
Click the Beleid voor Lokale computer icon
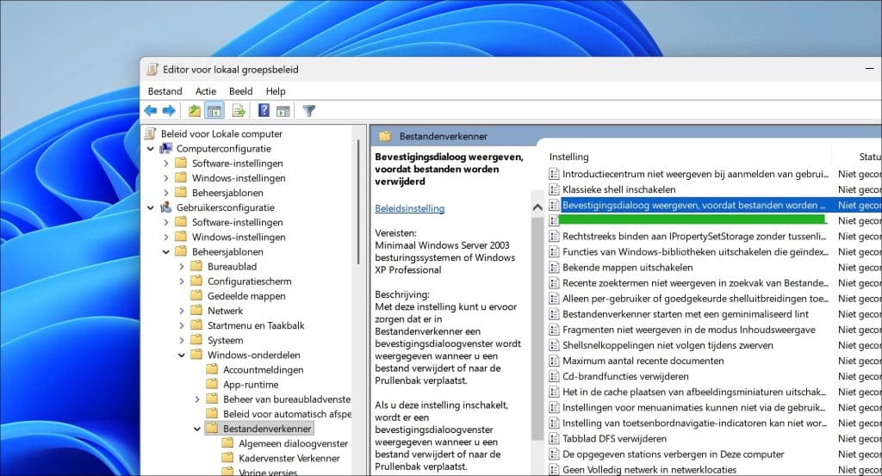pos(150,133)
